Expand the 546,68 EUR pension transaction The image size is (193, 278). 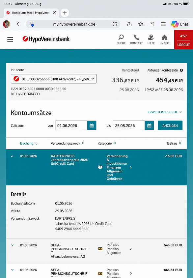[x=13, y=245]
